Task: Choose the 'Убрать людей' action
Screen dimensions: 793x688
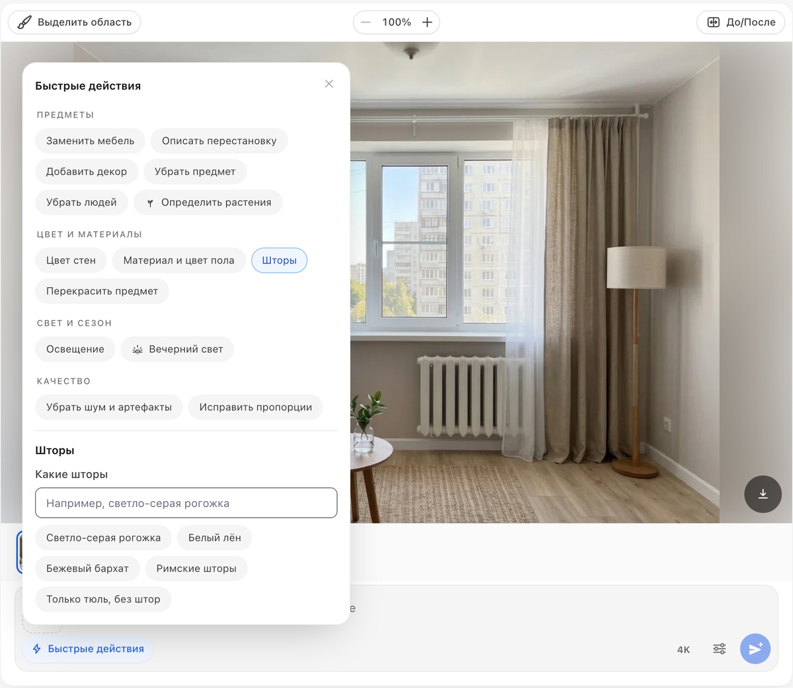Action: pyautogui.click(x=81, y=202)
